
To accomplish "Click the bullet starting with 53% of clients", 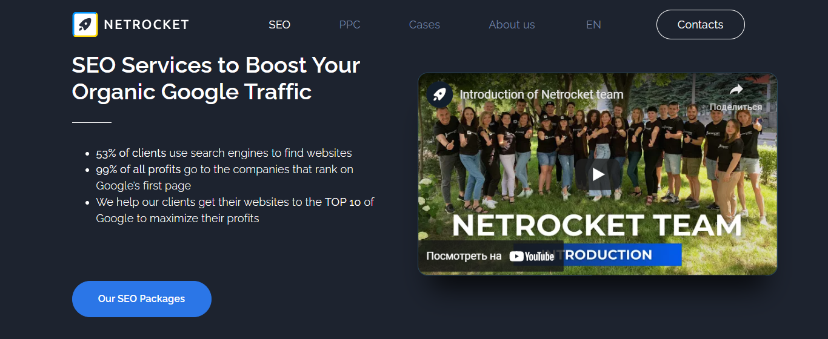I will pos(224,153).
